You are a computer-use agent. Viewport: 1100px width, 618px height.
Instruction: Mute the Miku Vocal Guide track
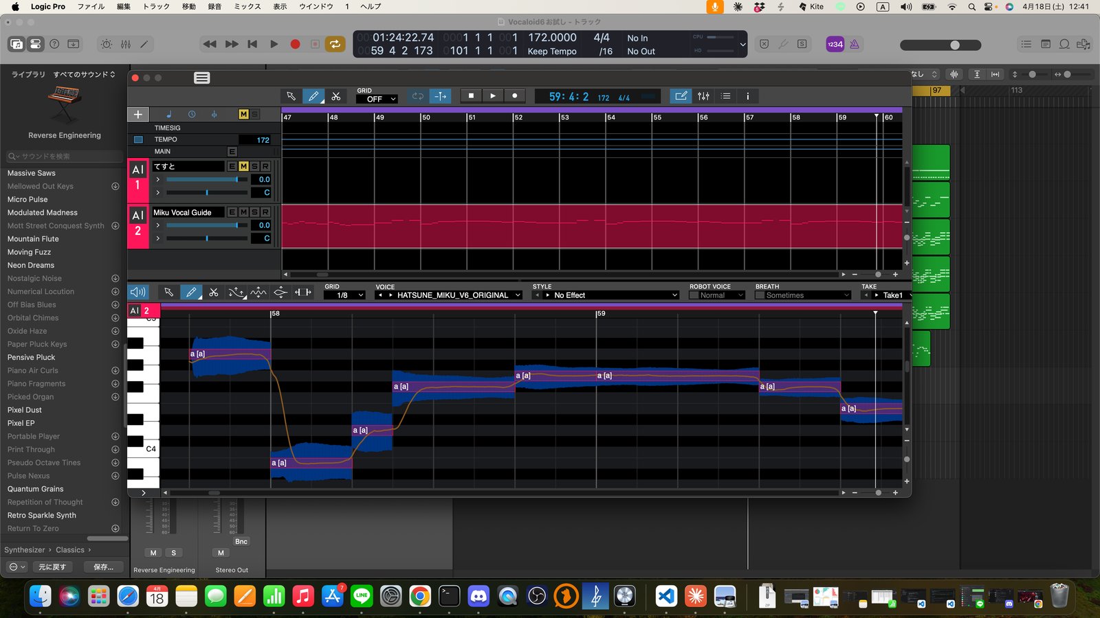(243, 212)
